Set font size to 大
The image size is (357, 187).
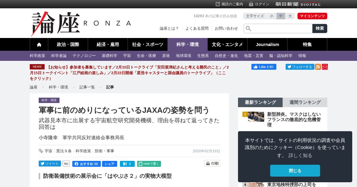pos(290,16)
